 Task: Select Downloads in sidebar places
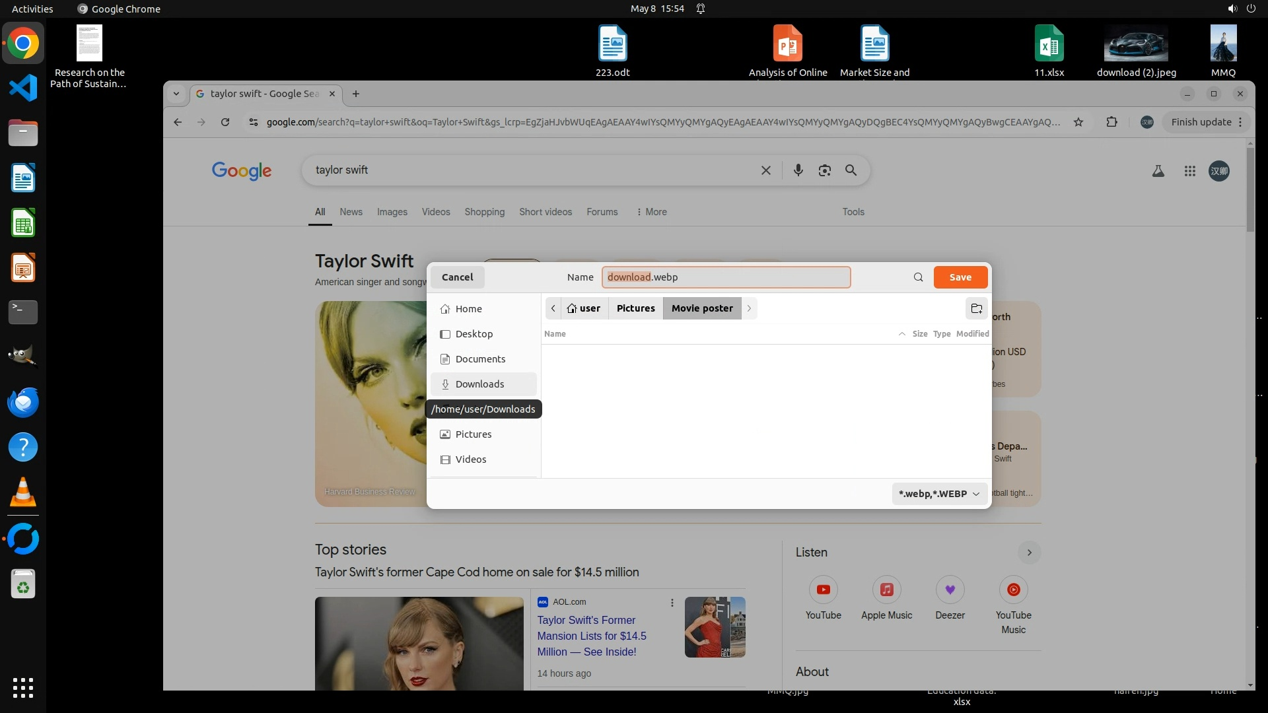click(480, 384)
